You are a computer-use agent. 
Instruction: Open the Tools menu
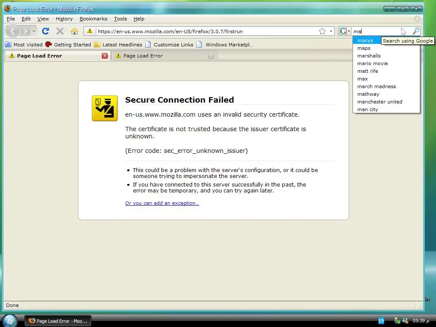coord(120,19)
